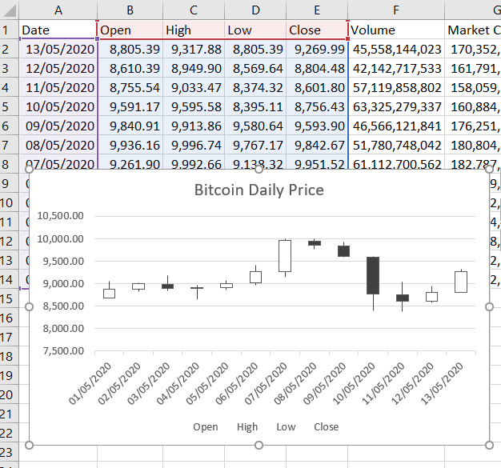
Task: Select column F header
Action: click(396, 10)
